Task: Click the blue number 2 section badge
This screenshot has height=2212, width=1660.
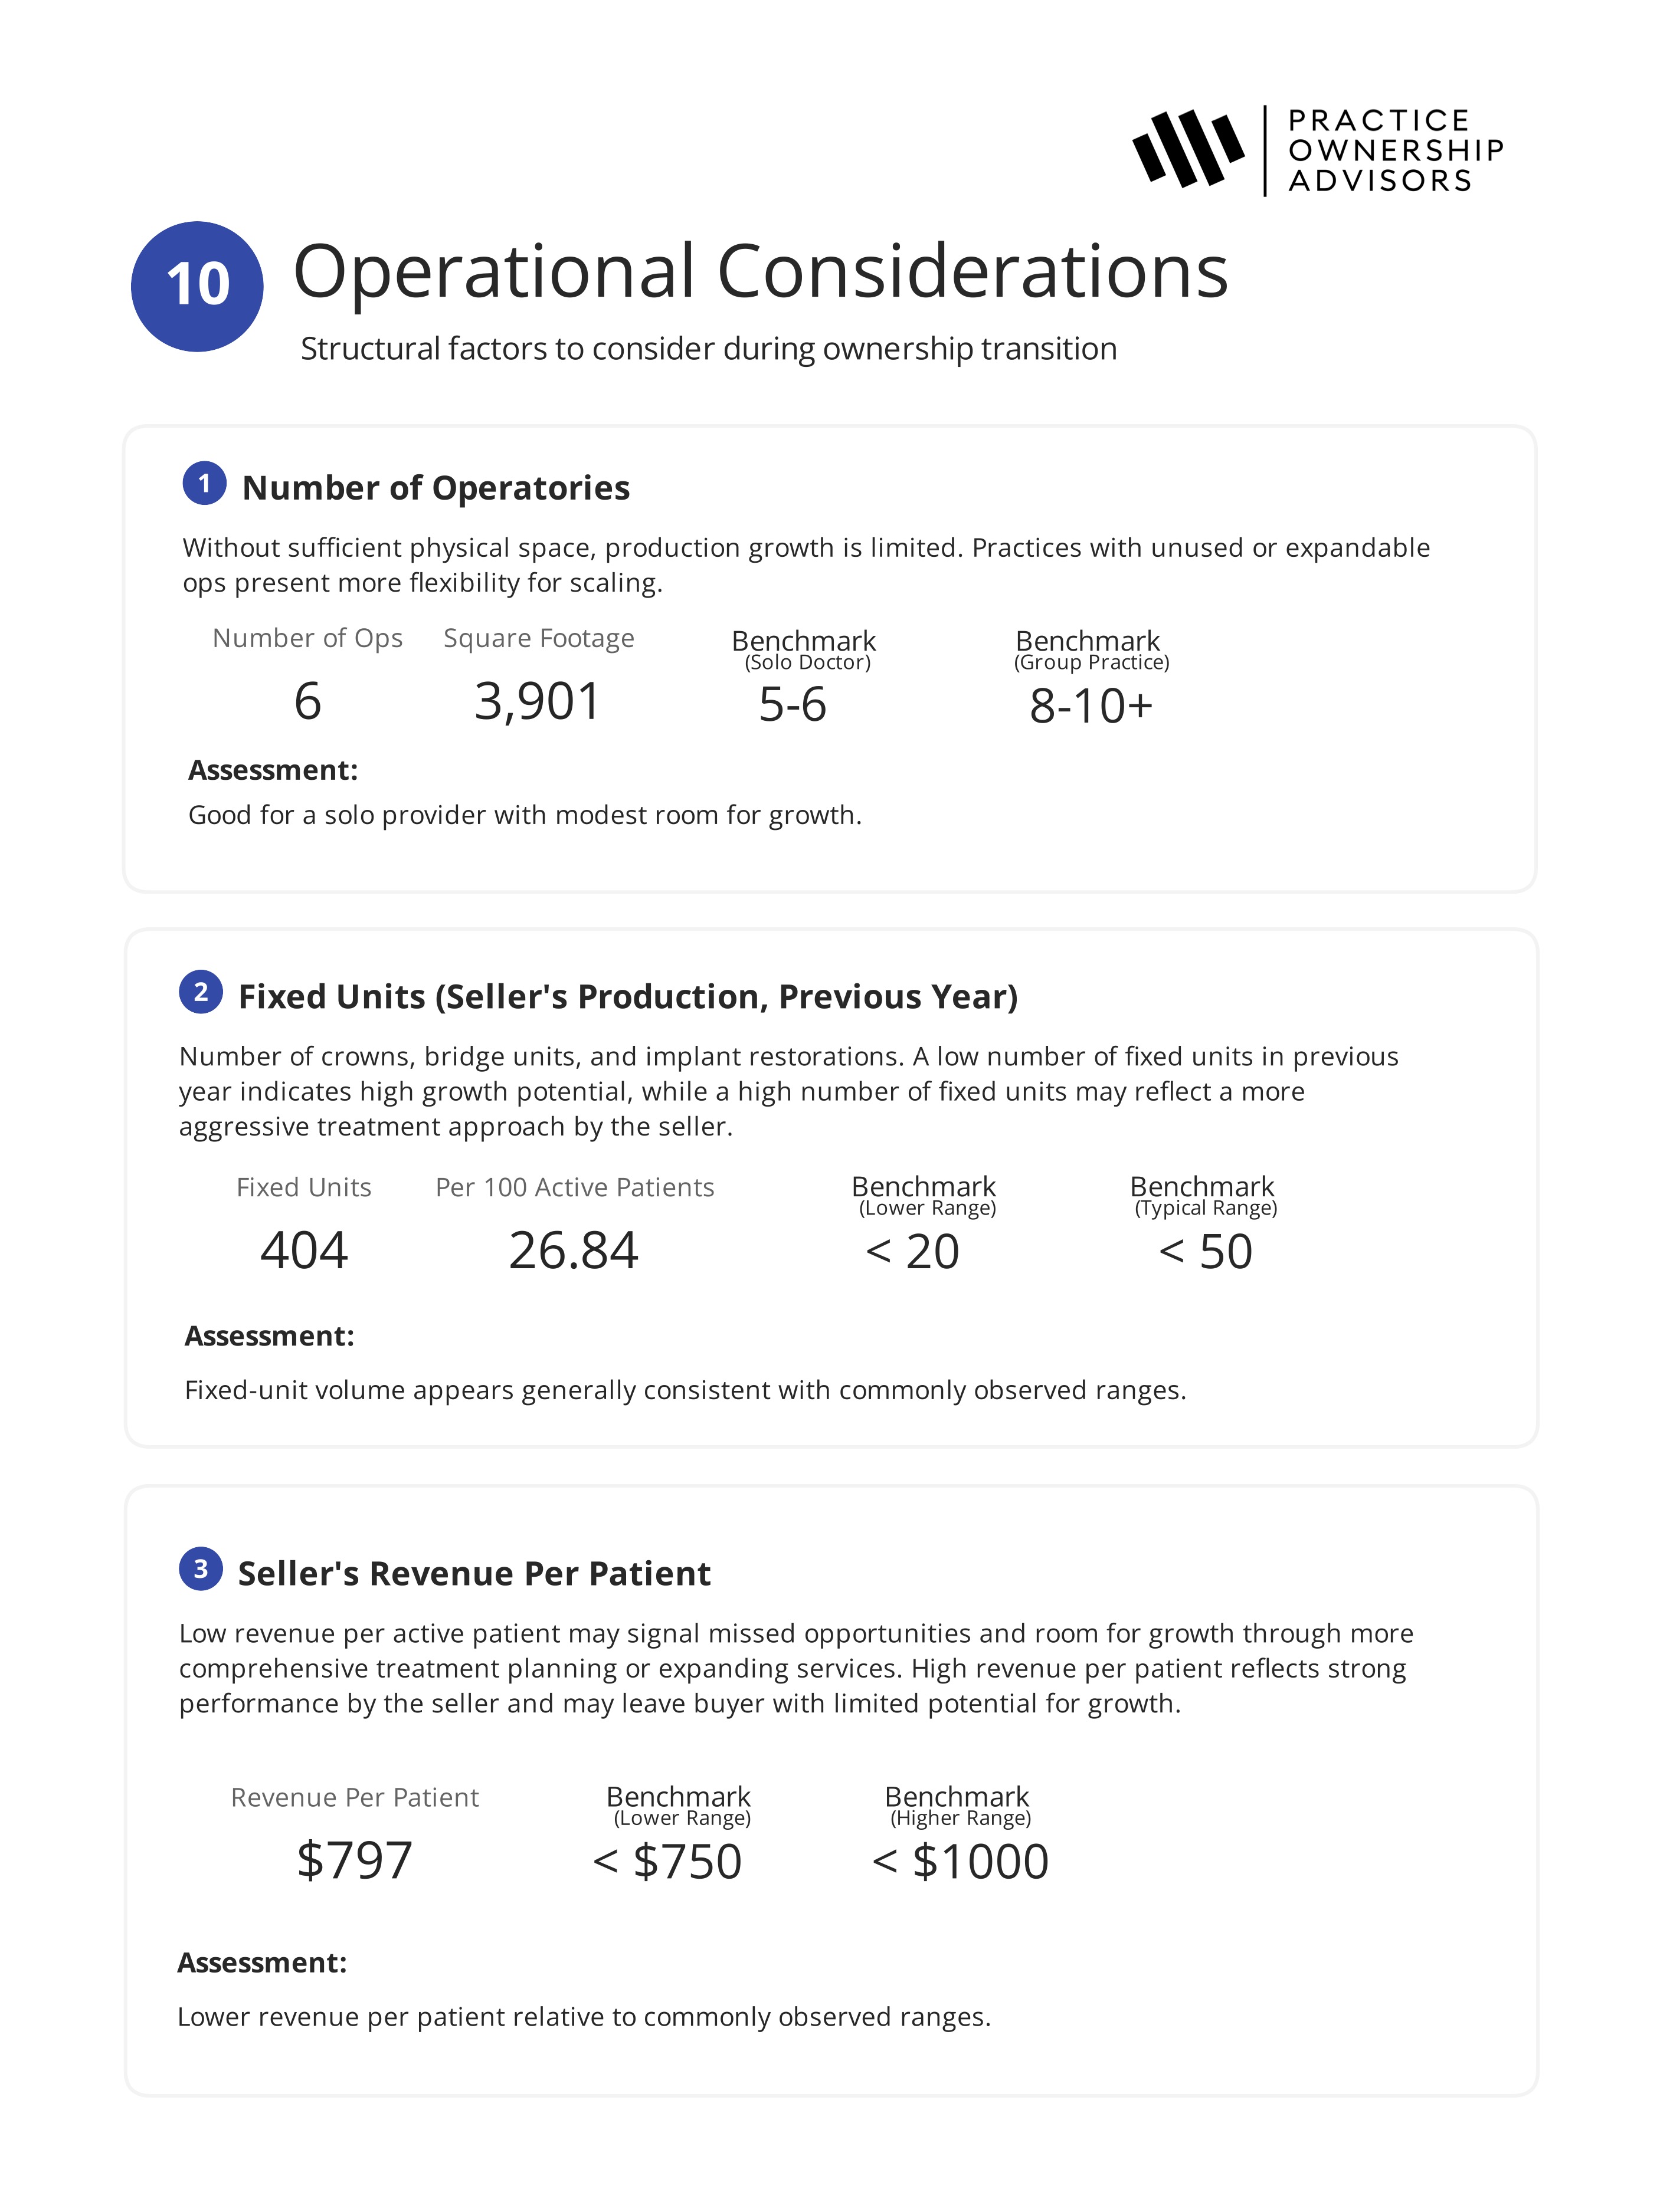Action: (x=200, y=992)
